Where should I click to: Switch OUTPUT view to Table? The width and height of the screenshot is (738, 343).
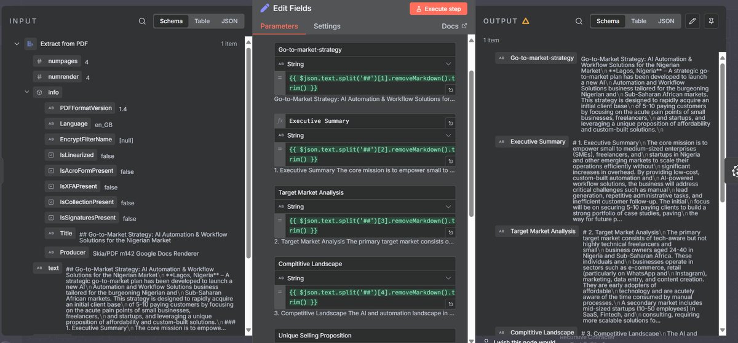tap(639, 21)
